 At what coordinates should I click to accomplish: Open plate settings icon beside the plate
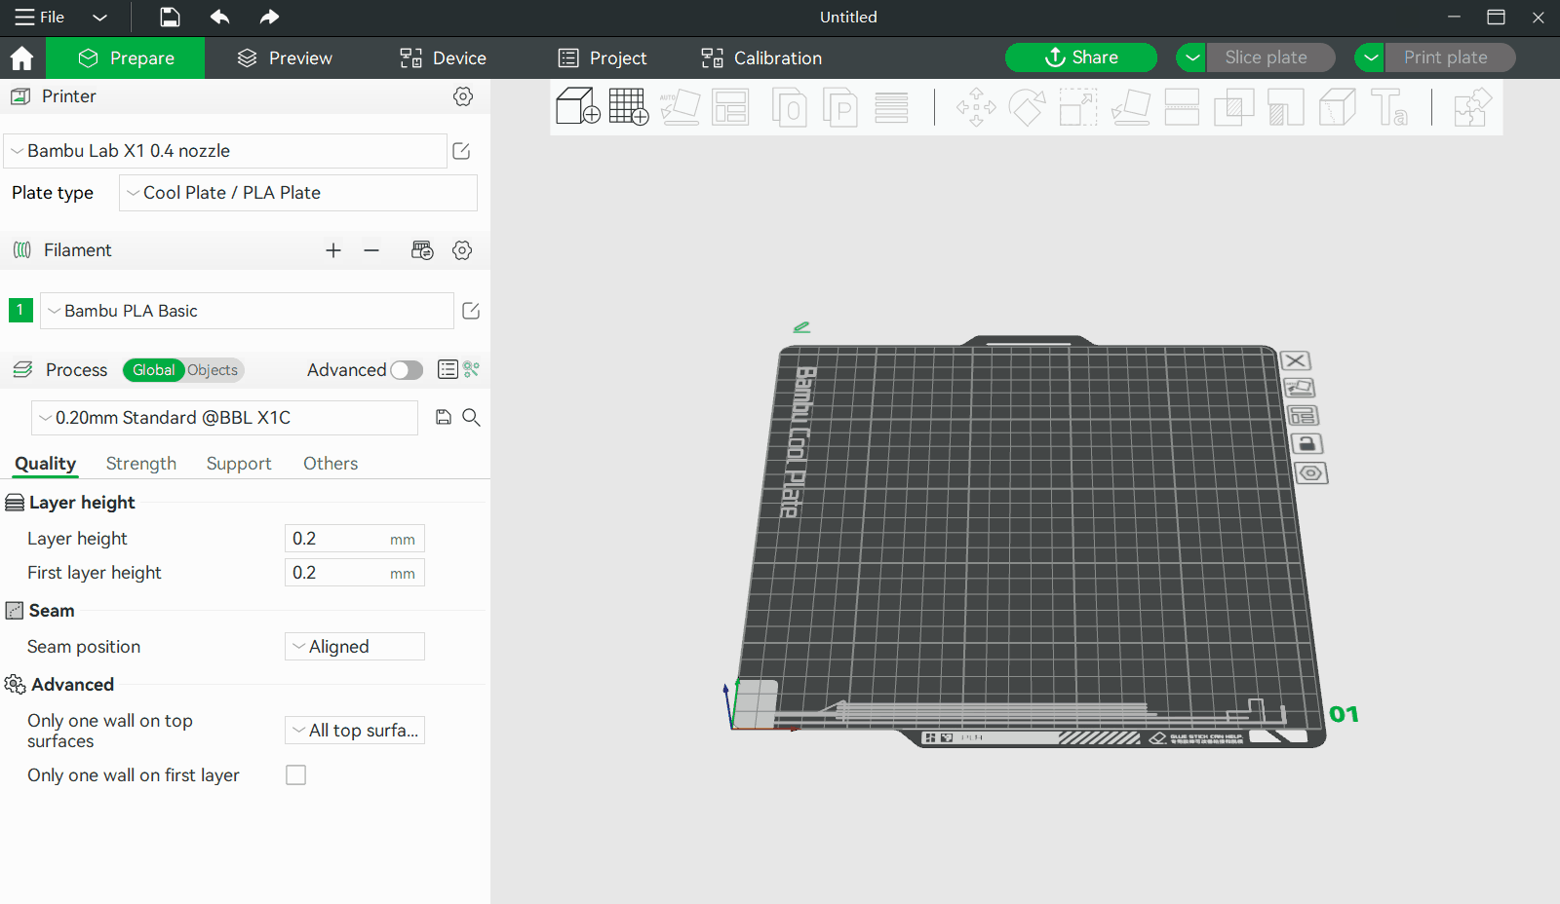pos(1311,473)
